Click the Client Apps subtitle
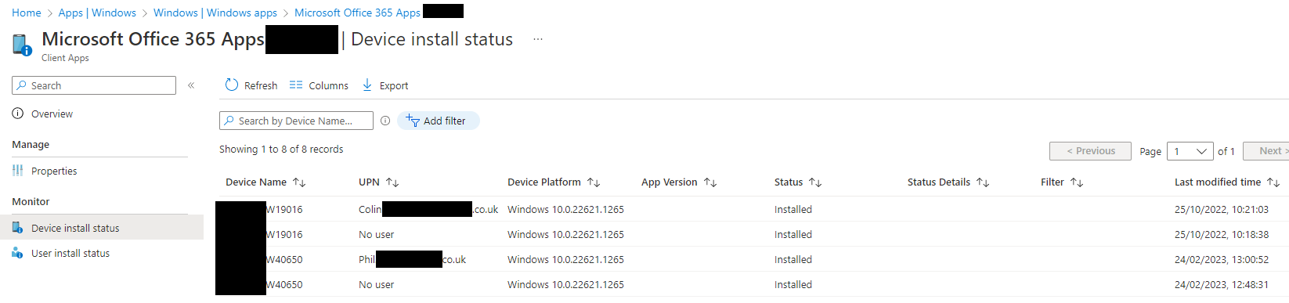Image resolution: width=1289 pixels, height=303 pixels. pyautogui.click(x=65, y=58)
